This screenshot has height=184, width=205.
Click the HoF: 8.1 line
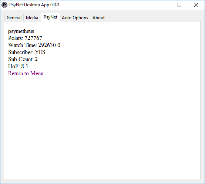point(18,66)
